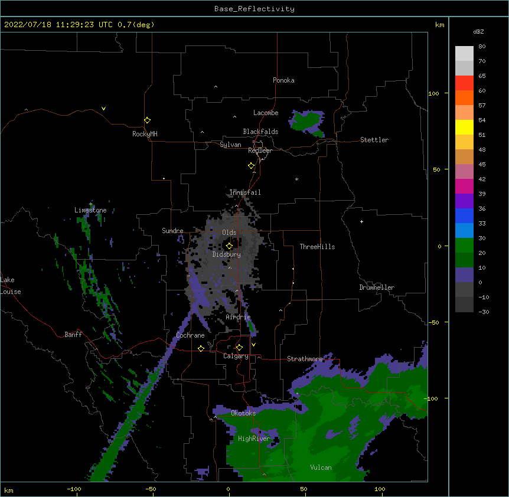Click the ThreeHills label
Screen dimensions: 509x497
317,247
